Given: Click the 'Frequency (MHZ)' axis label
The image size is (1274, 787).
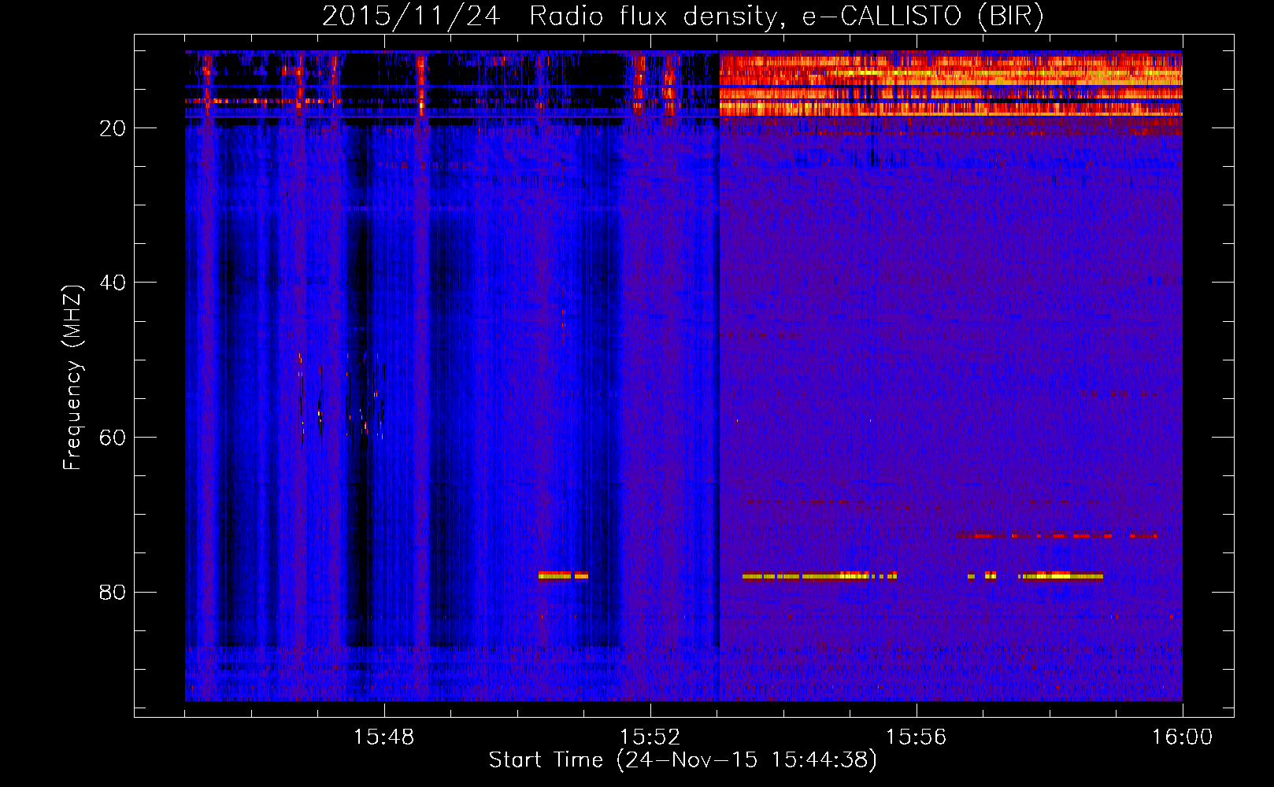Looking at the screenshot, I should click(x=72, y=378).
